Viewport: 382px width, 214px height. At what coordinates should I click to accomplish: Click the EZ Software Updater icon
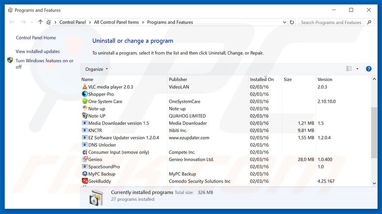pos(85,138)
